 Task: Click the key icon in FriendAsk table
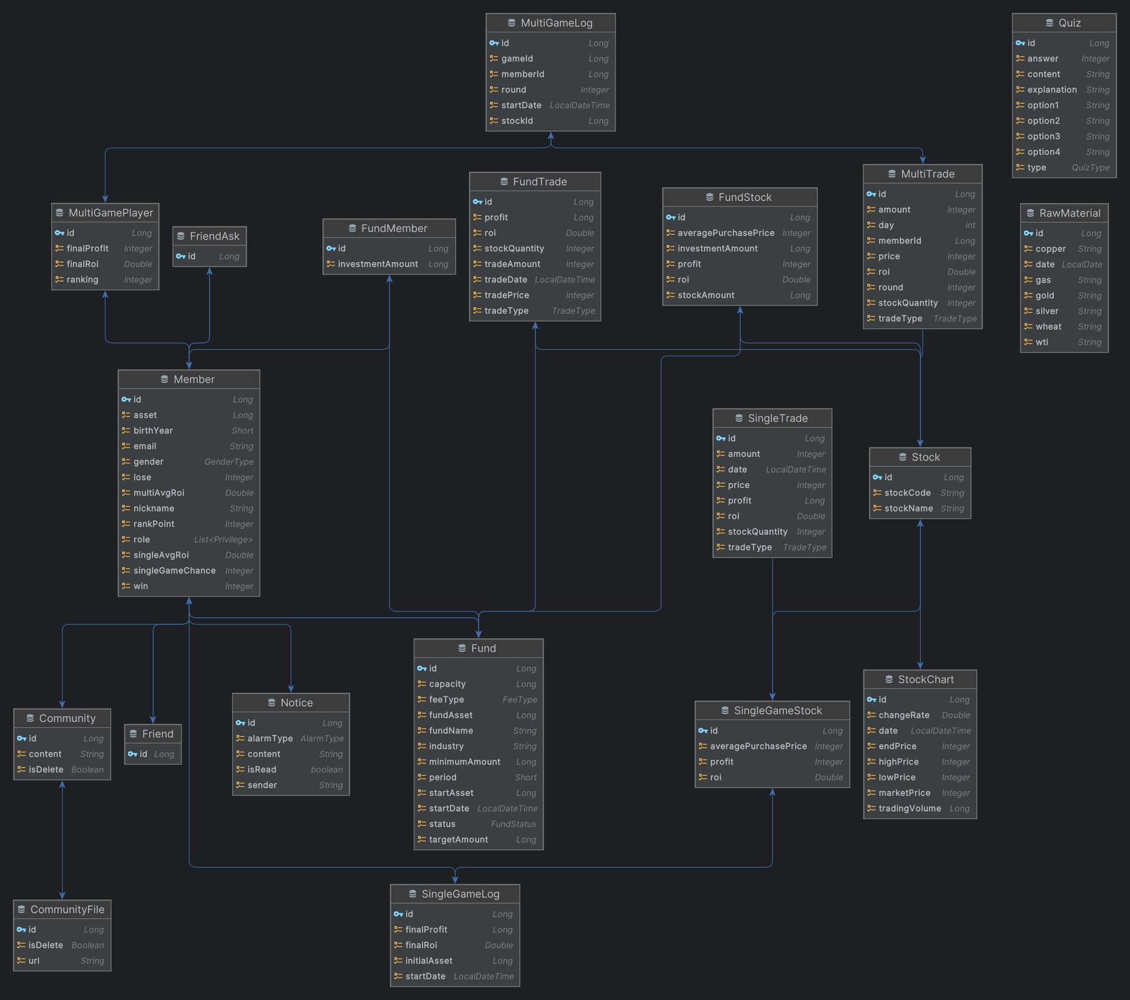pyautogui.click(x=181, y=256)
